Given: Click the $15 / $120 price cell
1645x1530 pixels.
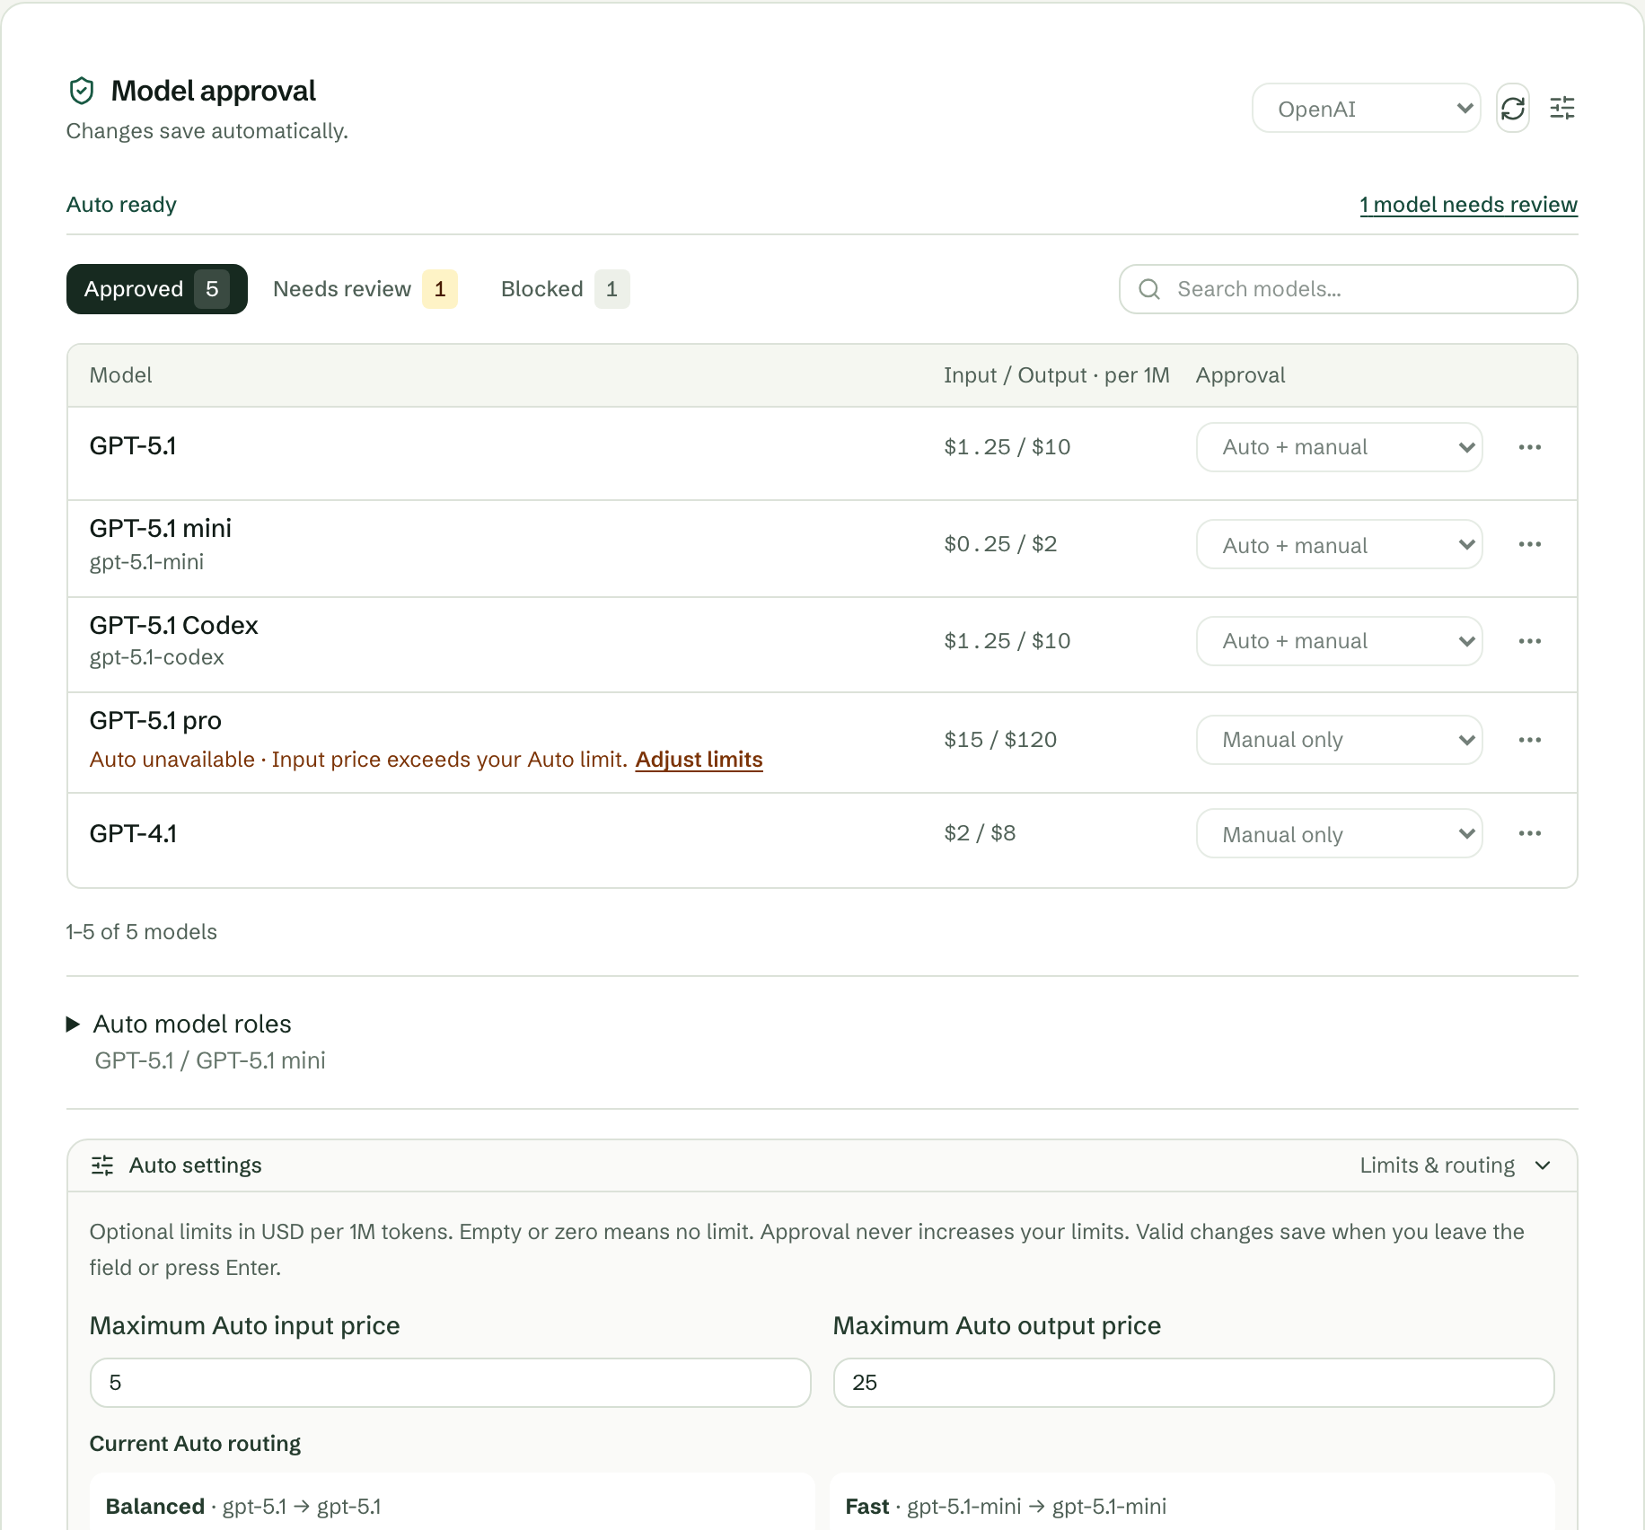Looking at the screenshot, I should pyautogui.click(x=1000, y=740).
